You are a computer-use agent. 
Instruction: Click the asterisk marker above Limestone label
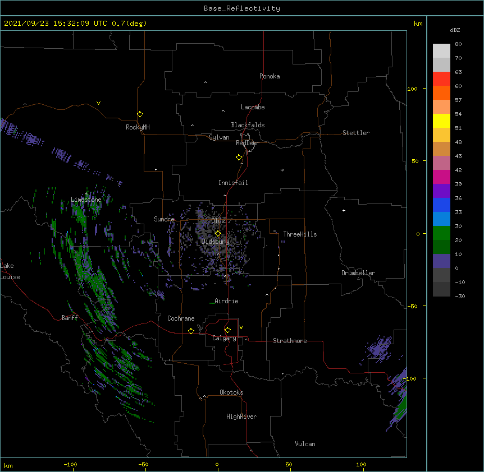coord(86,194)
